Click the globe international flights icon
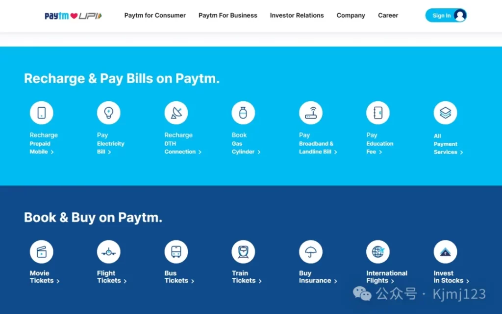Viewport: 502px width, 314px height. pyautogui.click(x=378, y=252)
